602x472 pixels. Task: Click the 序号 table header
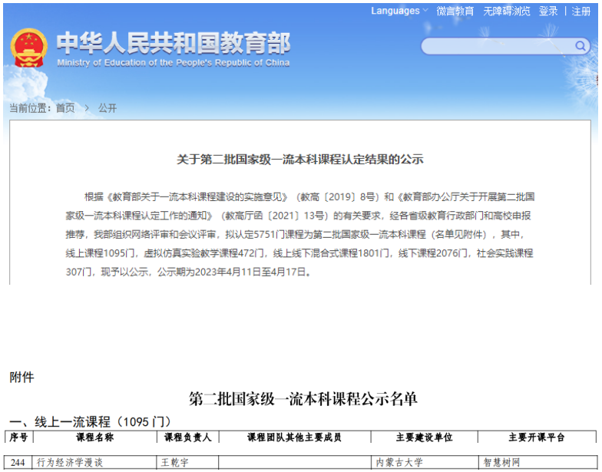pos(18,437)
